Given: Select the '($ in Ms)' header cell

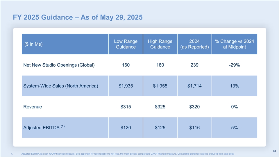Looking at the screenshot, I should 33,44.
